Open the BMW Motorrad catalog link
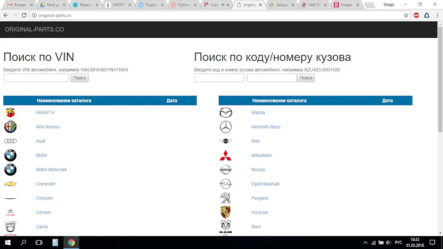This screenshot has height=249, width=443. coord(51,169)
